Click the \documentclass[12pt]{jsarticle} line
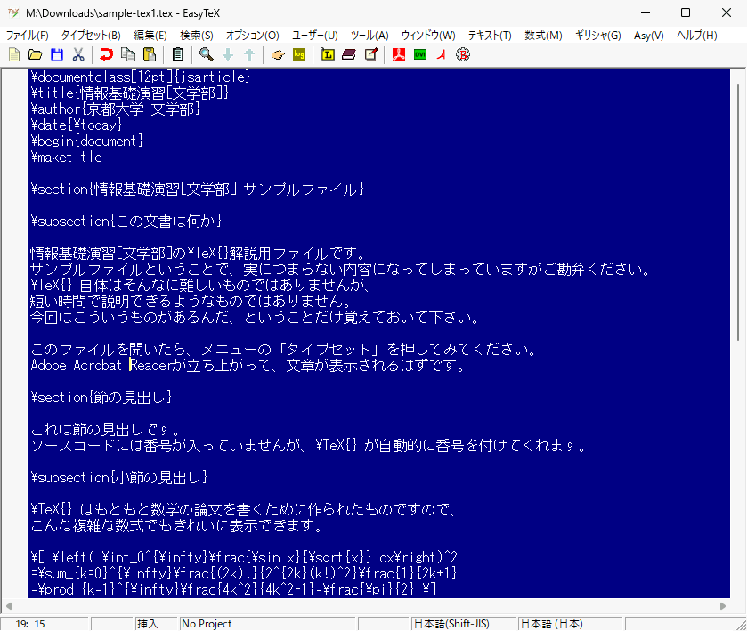The height and width of the screenshot is (631, 747). [140, 77]
